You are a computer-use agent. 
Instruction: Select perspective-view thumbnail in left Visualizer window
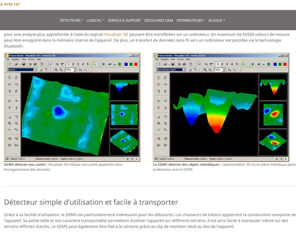pos(124,142)
